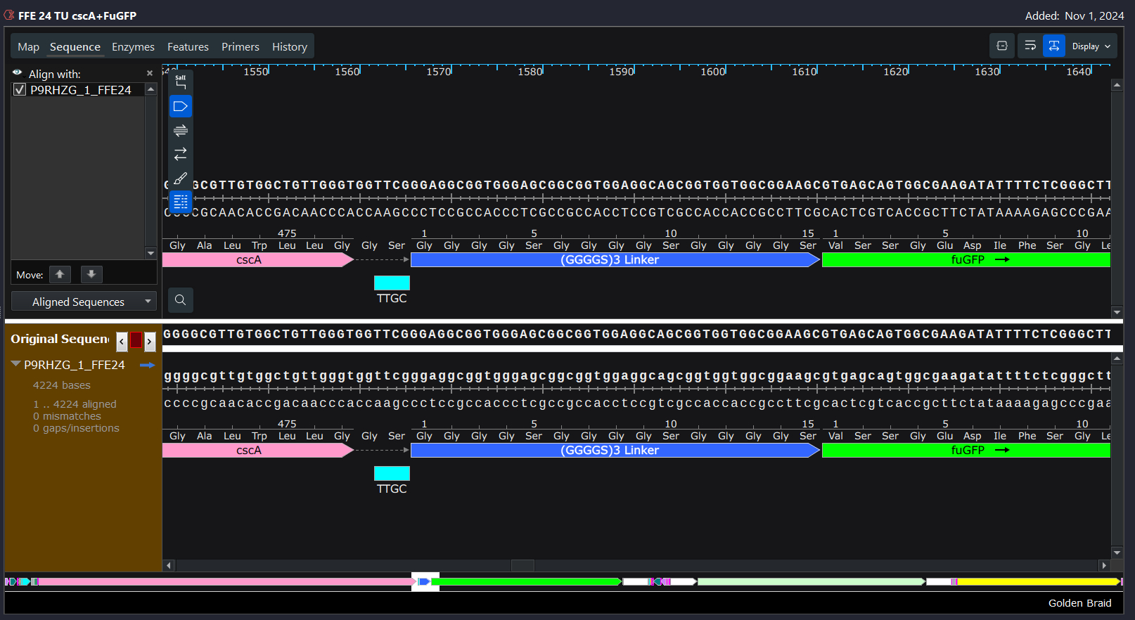
Task: Switch to the Map tab
Action: pos(28,47)
